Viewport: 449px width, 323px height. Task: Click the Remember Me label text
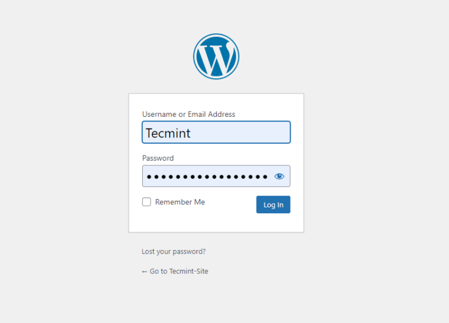(180, 202)
